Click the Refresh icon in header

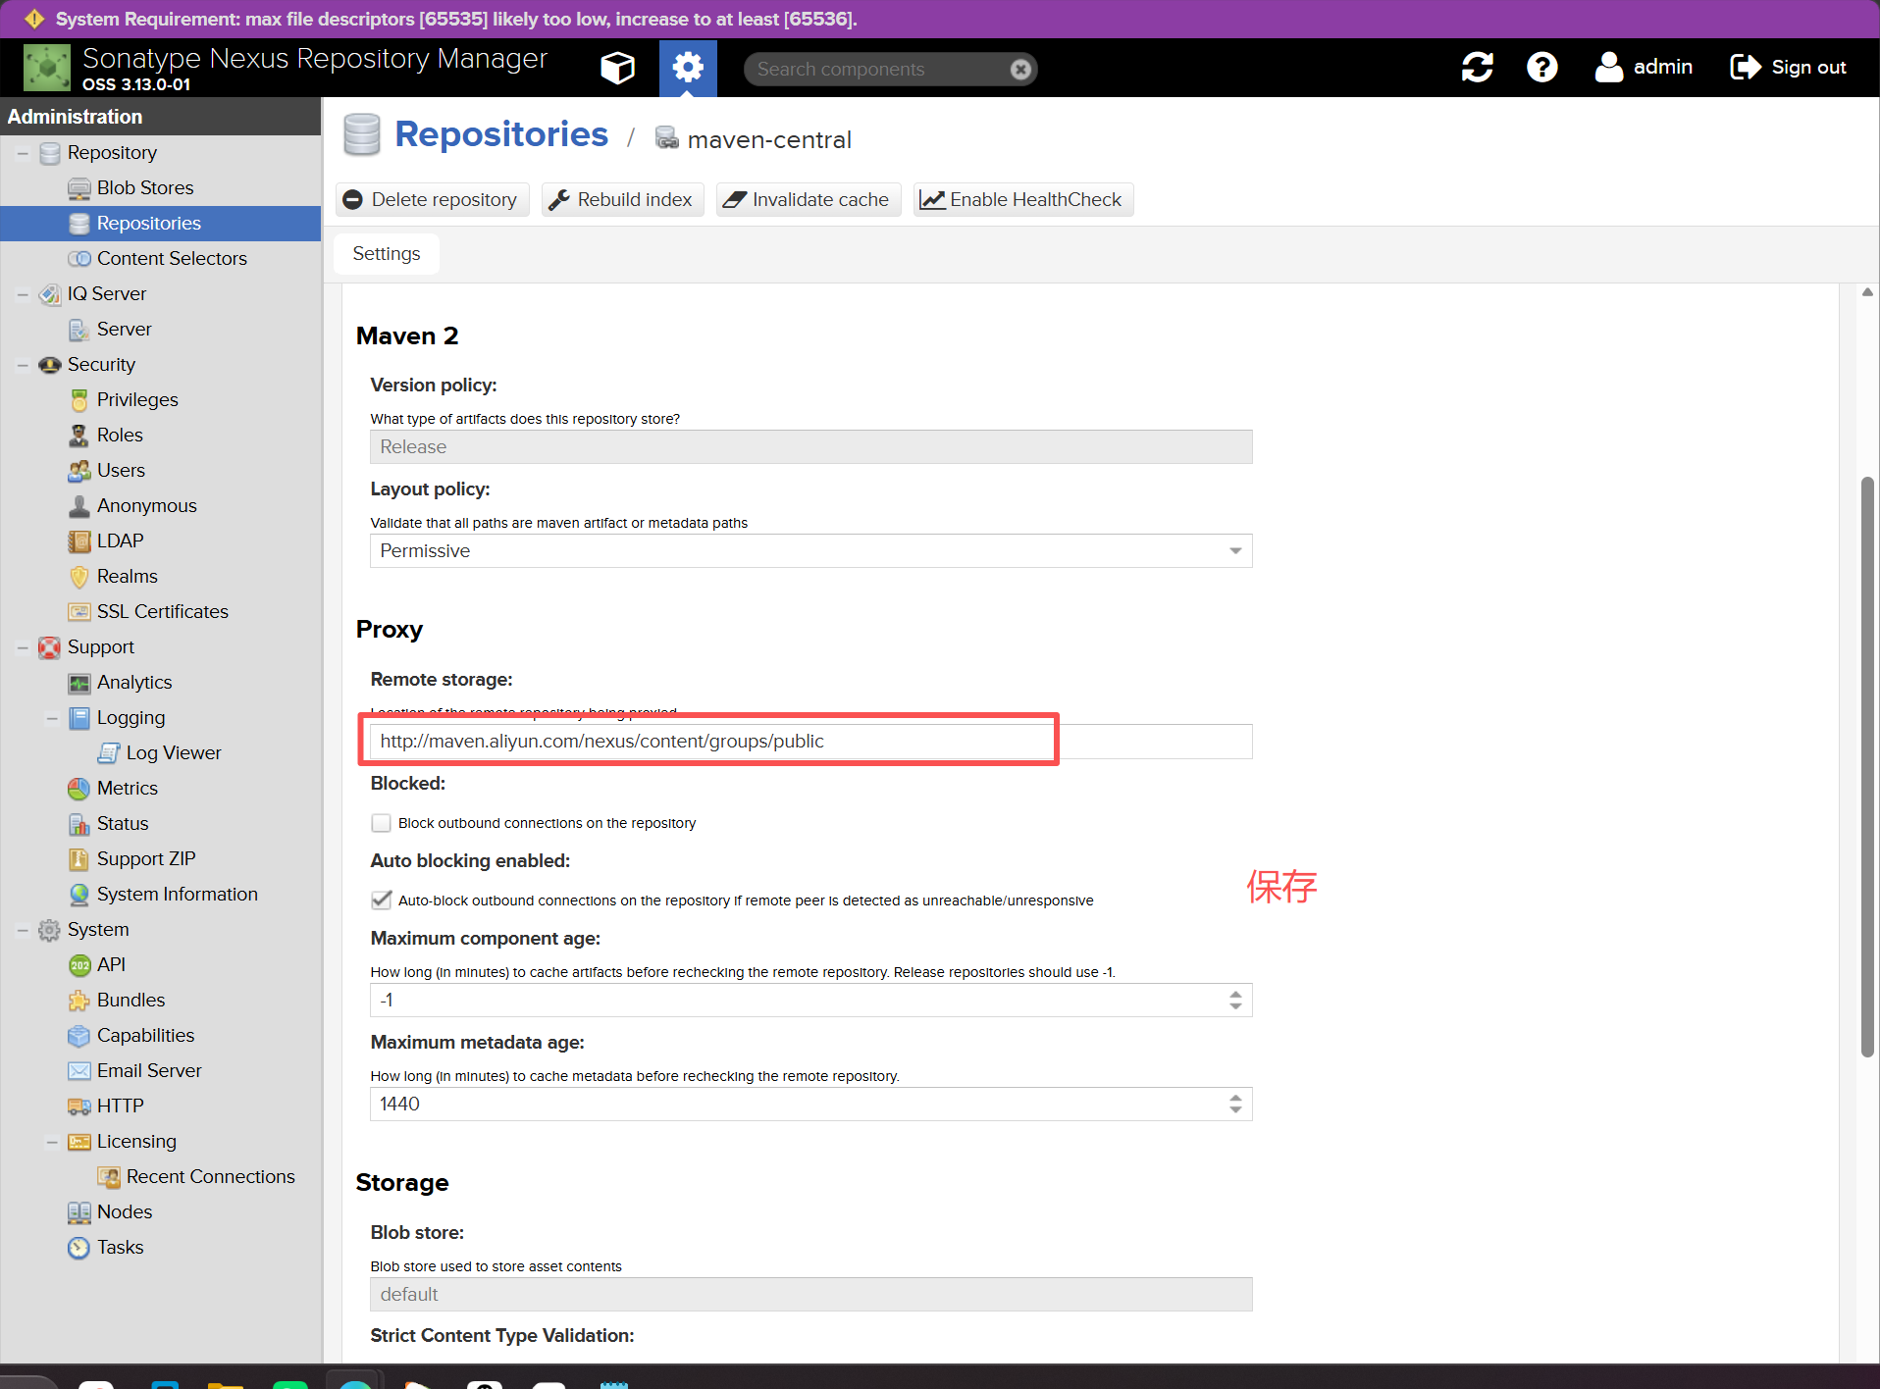(1478, 67)
